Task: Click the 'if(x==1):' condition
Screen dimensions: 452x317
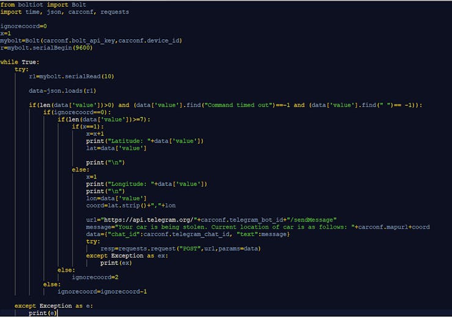Action: pos(87,127)
